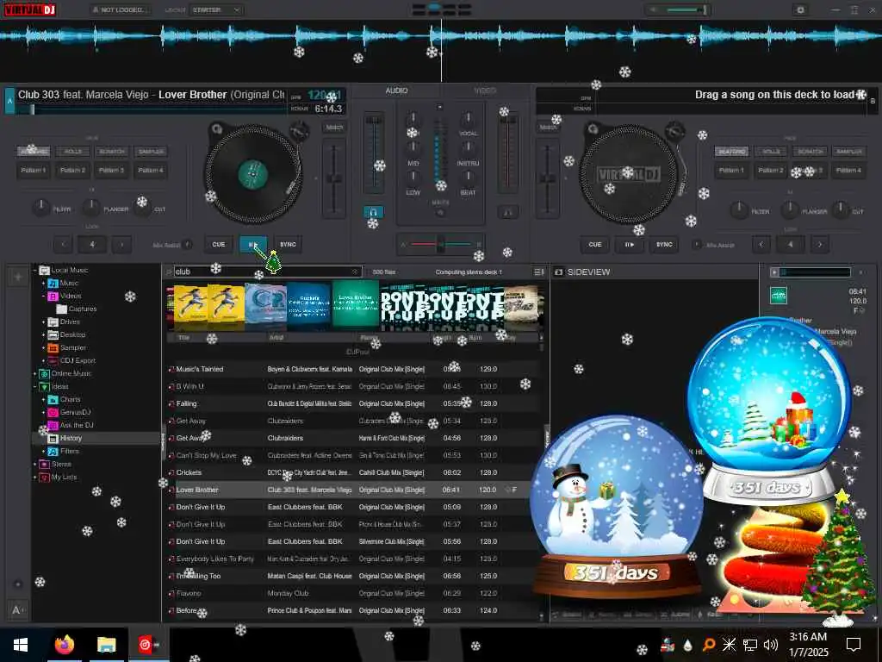882x662 pixels.
Task: Toggle the mixer AUDIO tab
Action: 396,91
